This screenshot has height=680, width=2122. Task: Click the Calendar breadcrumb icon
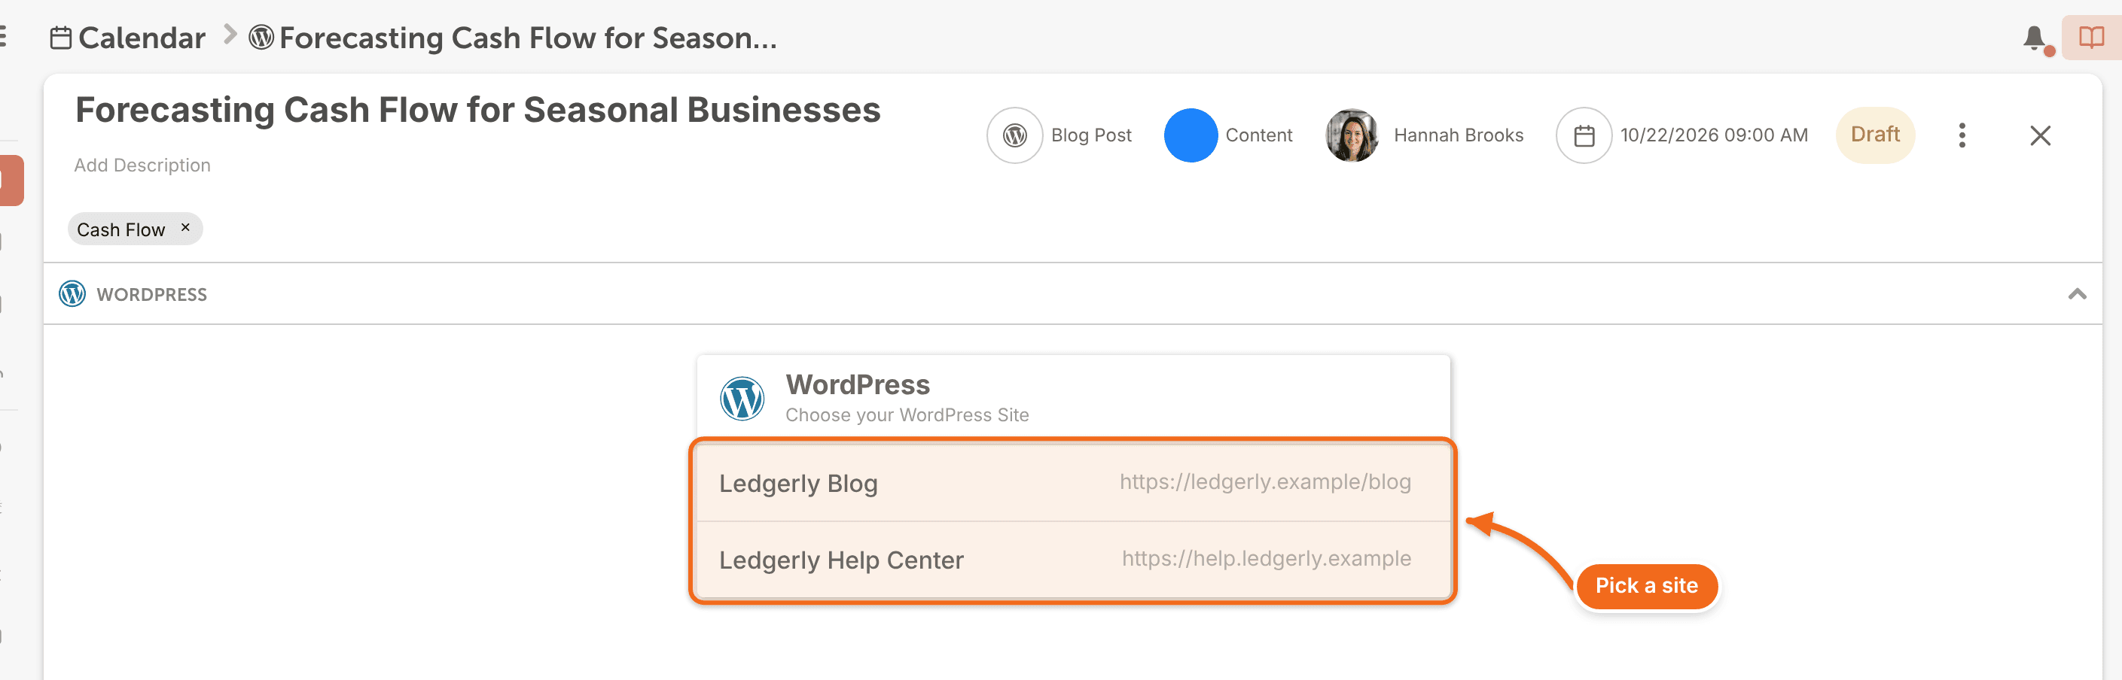61,38
